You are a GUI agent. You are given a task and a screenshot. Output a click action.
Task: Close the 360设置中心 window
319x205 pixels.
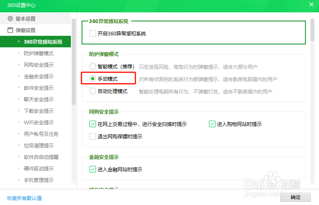point(311,5)
